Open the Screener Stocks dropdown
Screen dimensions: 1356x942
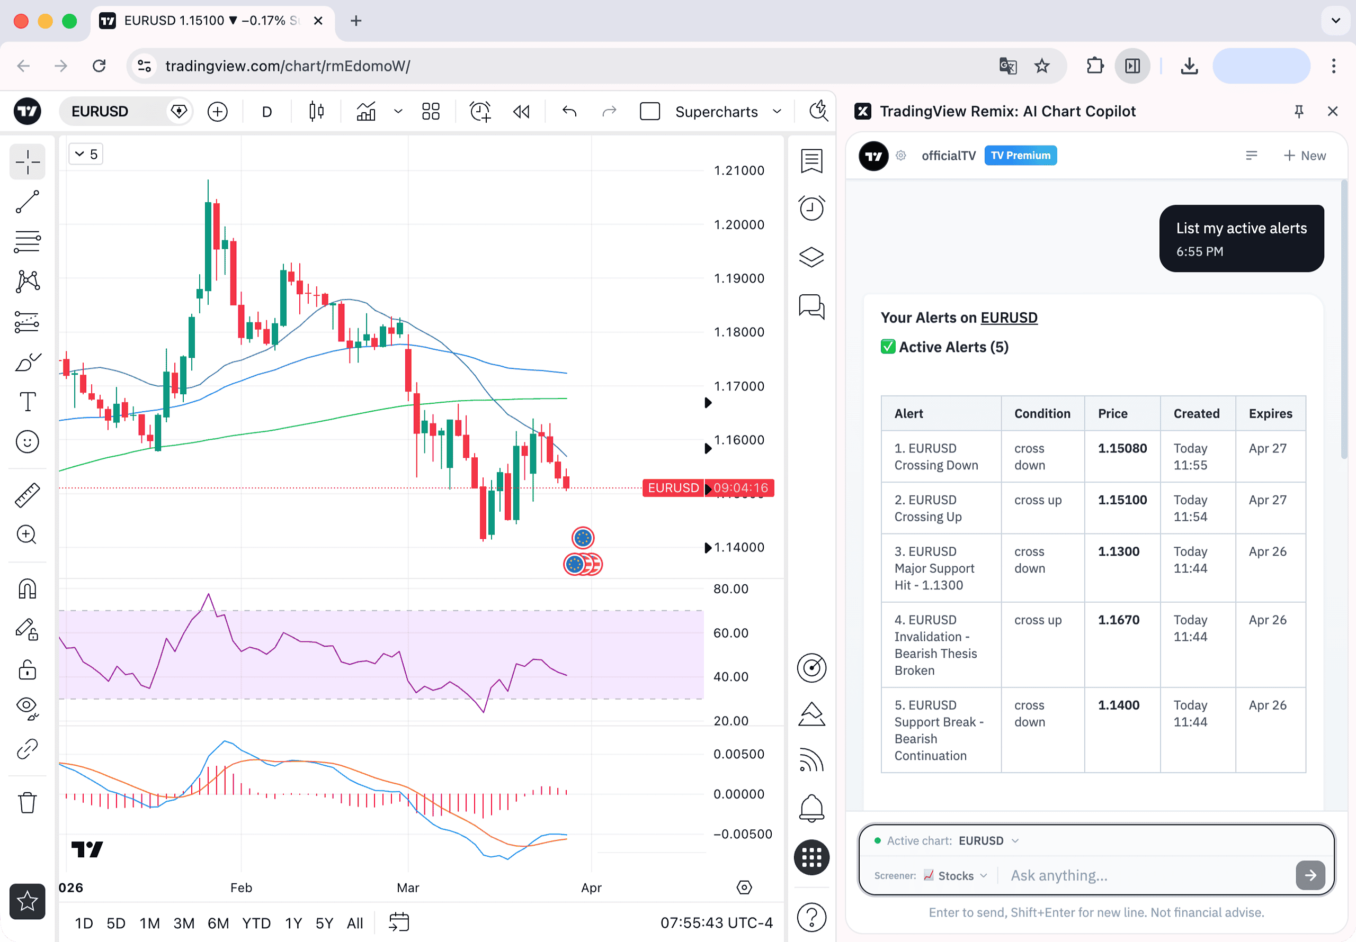coord(956,876)
